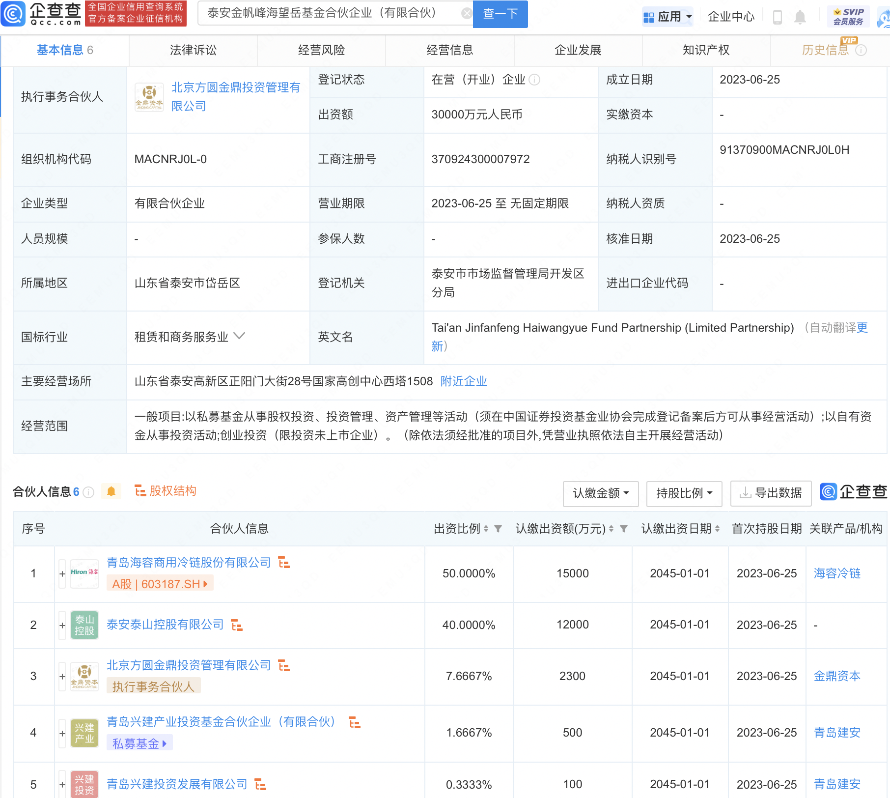
Task: Open the 应用 dropdown menu
Action: 667,17
